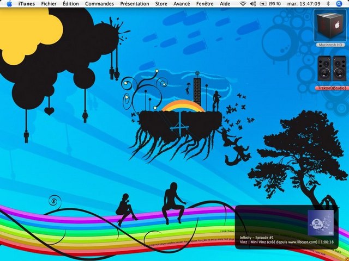Open the Fenêtre menu
349x261 pixels.
[205, 4]
